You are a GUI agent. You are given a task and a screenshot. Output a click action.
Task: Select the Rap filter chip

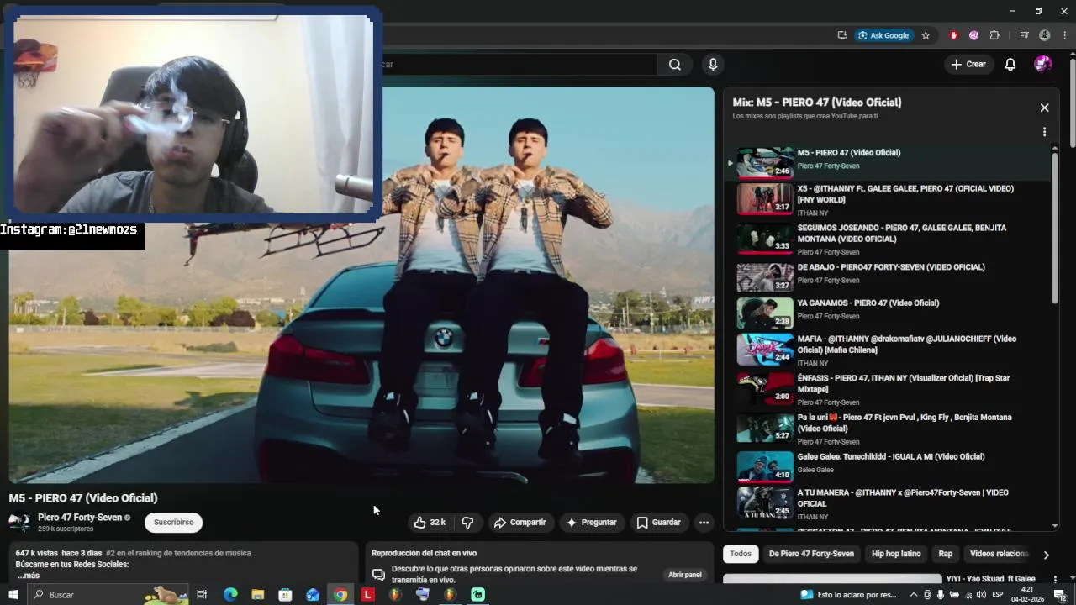click(946, 554)
